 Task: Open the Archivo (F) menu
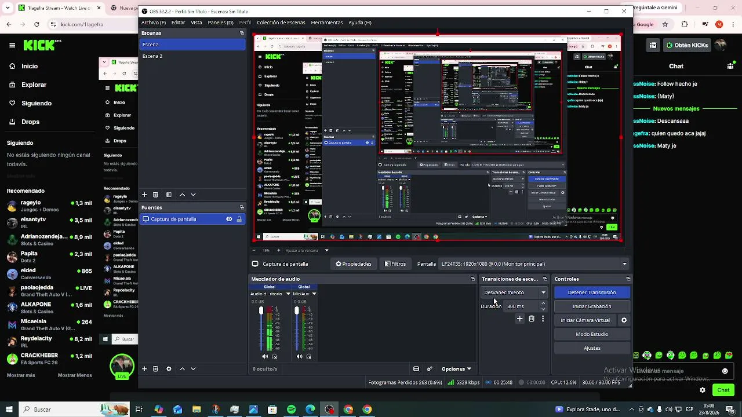[x=154, y=23]
